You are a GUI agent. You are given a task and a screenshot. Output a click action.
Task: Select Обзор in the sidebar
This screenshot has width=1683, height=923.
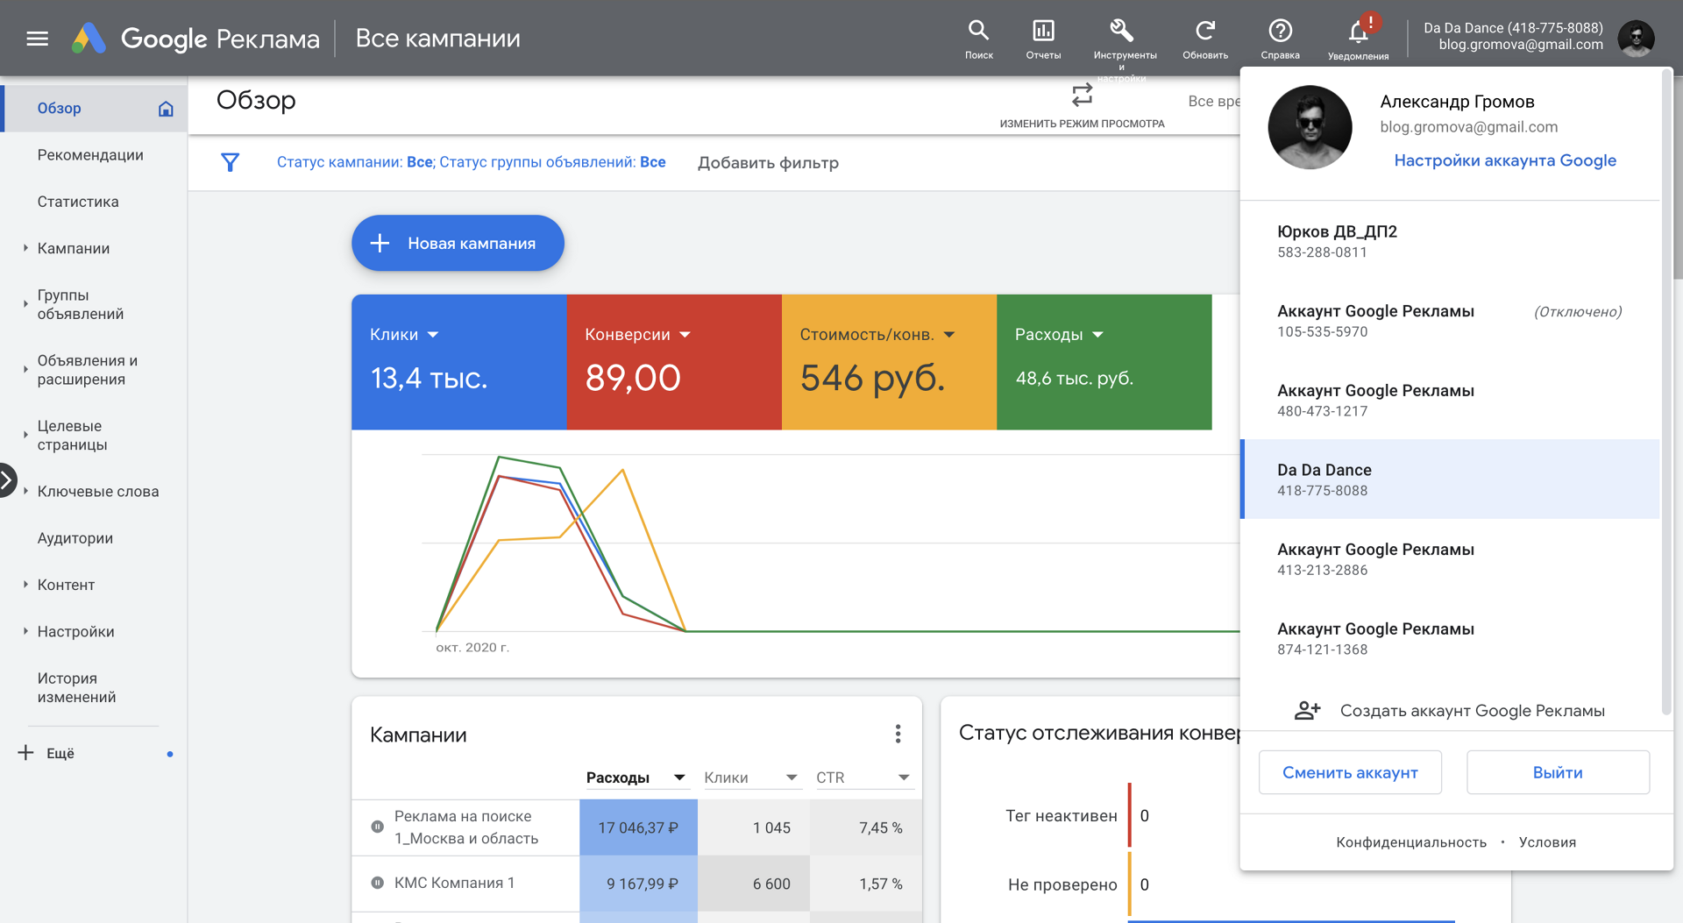95,109
